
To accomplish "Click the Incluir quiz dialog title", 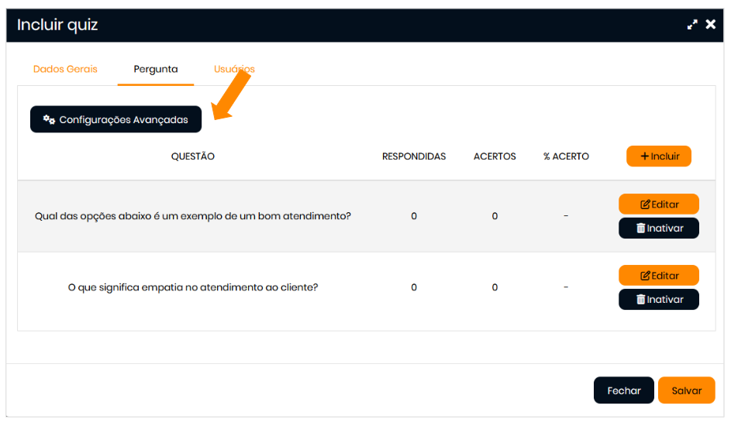I will [57, 26].
